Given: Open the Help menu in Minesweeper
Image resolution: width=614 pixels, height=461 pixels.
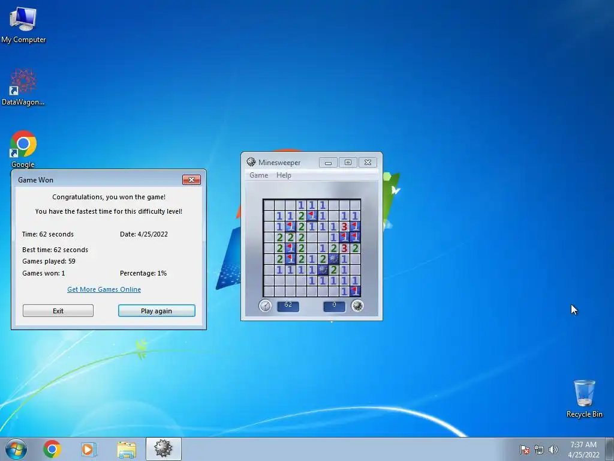Looking at the screenshot, I should (284, 175).
